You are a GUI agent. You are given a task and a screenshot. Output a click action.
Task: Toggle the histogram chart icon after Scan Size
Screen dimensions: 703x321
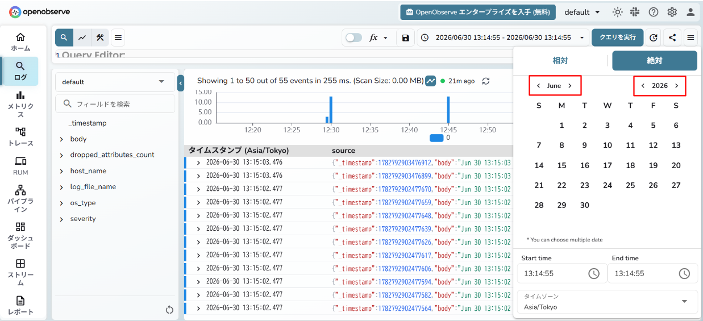point(431,81)
